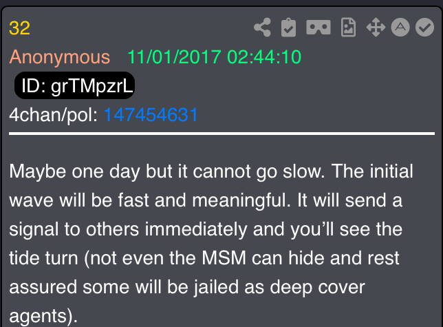Open the VR goggles viewer icon
The width and height of the screenshot is (443, 327).
pos(318,28)
